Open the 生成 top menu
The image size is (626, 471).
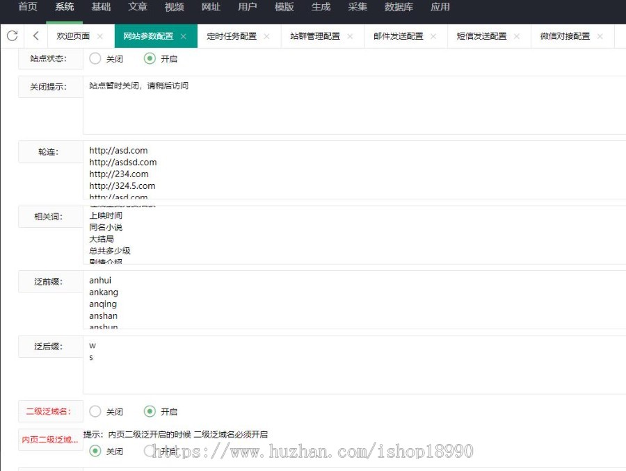pos(321,7)
